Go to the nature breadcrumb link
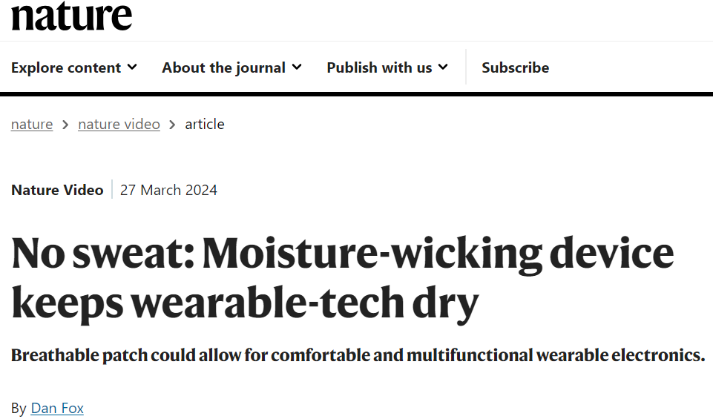Image resolution: width=713 pixels, height=419 pixels. tap(32, 124)
